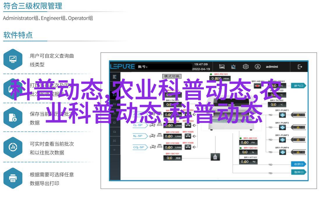Viewport: 322px width, 197px height.
Task: Click the 软件特点 heading
Action: [18, 35]
